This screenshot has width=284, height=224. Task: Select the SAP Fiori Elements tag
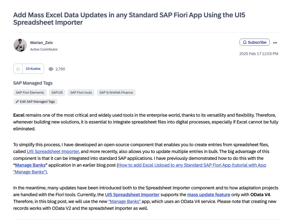click(30, 93)
